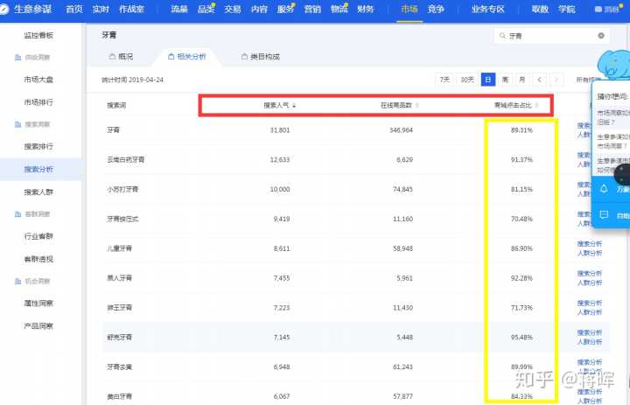Open 搜索排行 in left sidebar
Image resolution: width=630 pixels, height=405 pixels.
pos(38,146)
